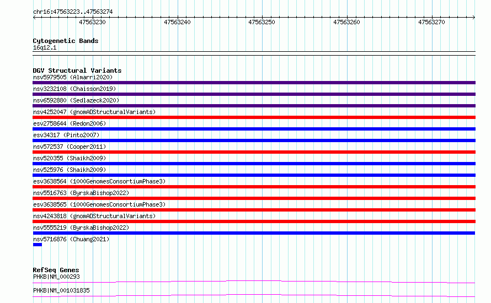Select the RefSeq Genes track heading
This screenshot has width=491, height=303.
tap(56, 270)
